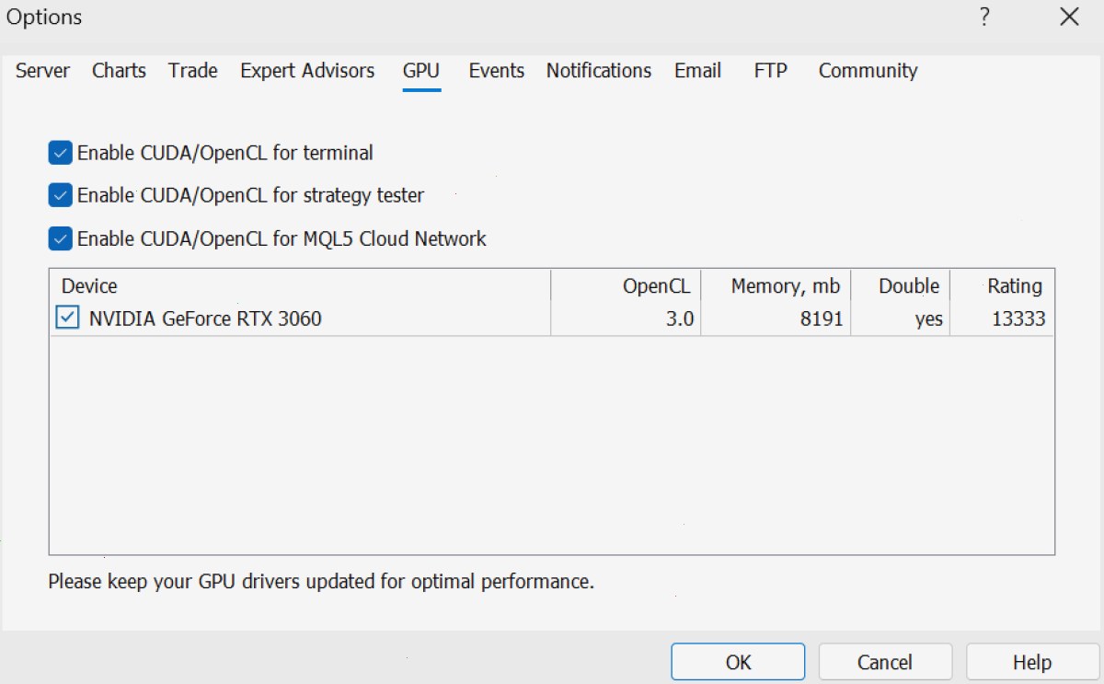Open the Expert Advisors tab
Image resolution: width=1104 pixels, height=684 pixels.
(307, 71)
